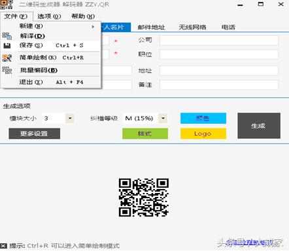Click the app logo in title bar
The height and width of the screenshot is (251, 289).
7,5
